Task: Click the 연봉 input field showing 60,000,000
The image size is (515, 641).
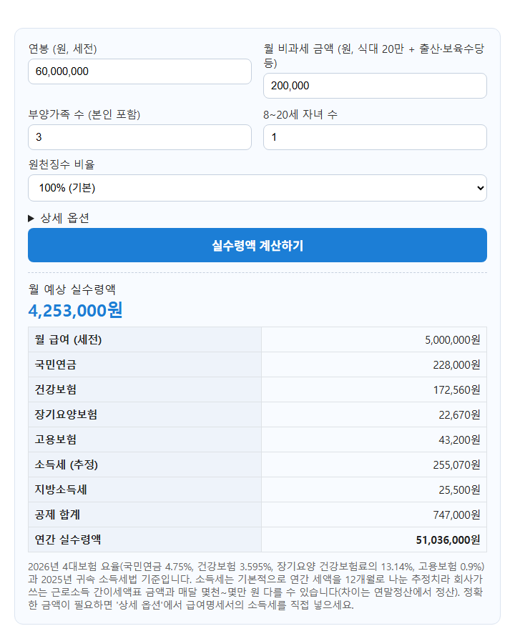Action: tap(139, 71)
